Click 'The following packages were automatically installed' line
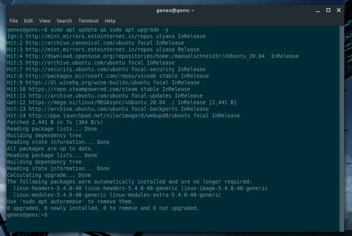Viewport: 352px width, 236px height. tap(129, 182)
